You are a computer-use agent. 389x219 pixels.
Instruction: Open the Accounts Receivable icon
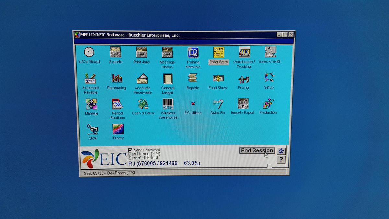coord(142,79)
